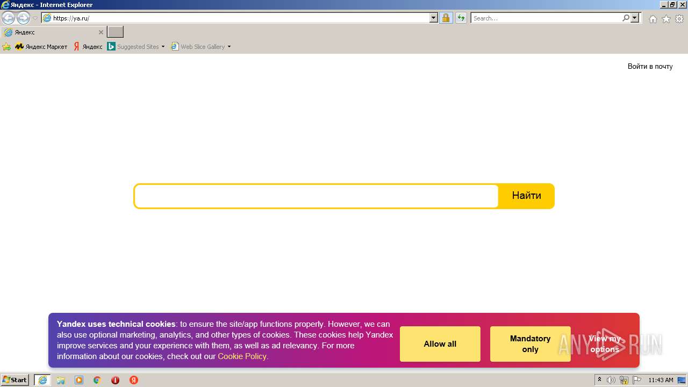The width and height of the screenshot is (688, 387).
Task: Open Favorites star icon
Action: click(666, 19)
